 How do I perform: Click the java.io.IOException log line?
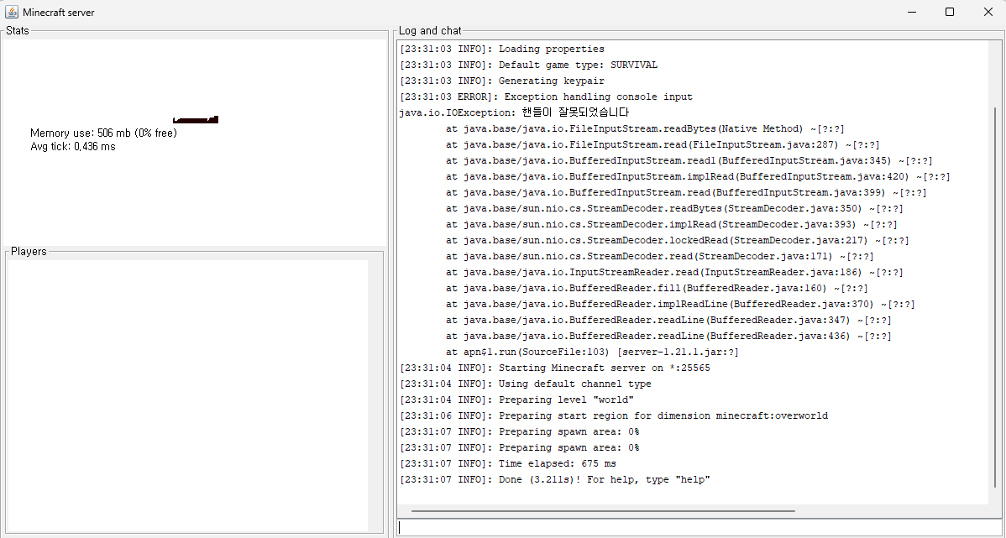514,112
